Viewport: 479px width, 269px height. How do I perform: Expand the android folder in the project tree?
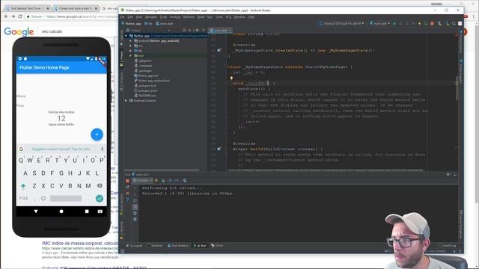pyautogui.click(x=130, y=40)
